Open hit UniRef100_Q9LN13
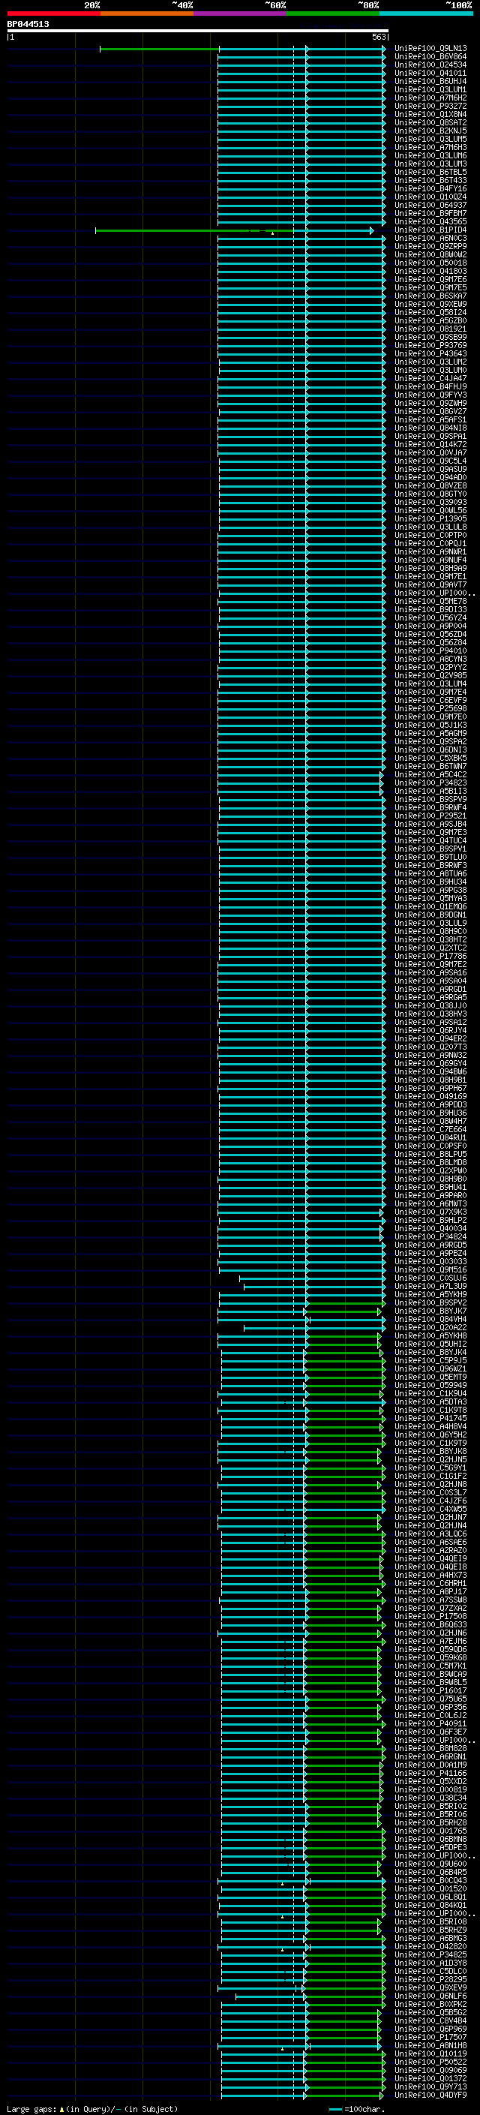This screenshot has width=480, height=2115. pos(430,49)
